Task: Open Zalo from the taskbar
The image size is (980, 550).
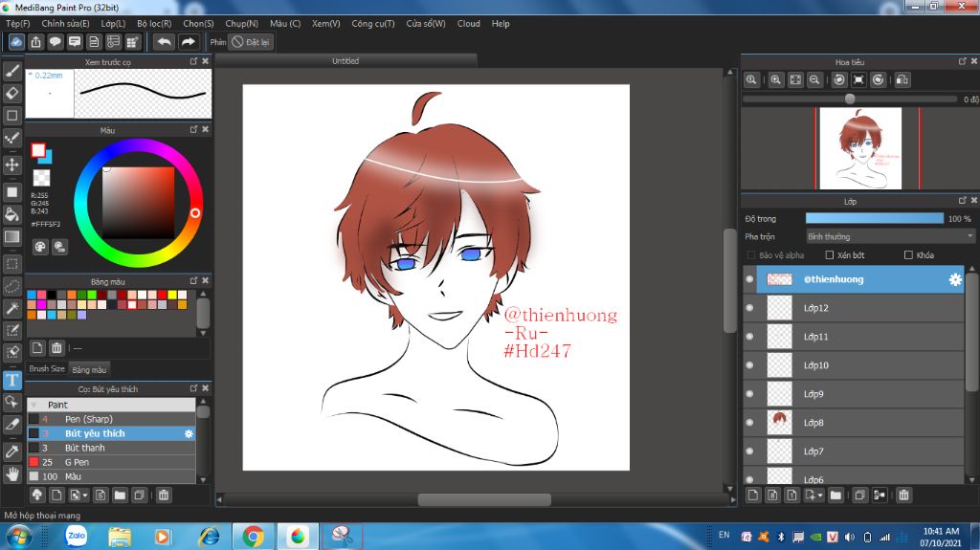Action: (x=77, y=537)
